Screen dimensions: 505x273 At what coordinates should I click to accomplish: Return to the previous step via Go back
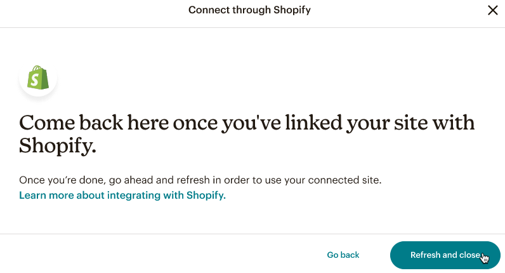[343, 255]
